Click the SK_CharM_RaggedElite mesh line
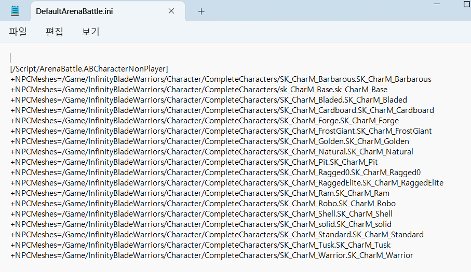 coord(227,183)
